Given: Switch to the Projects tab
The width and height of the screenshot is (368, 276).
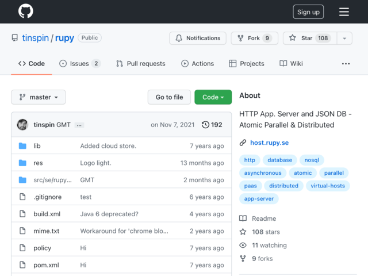Looking at the screenshot, I should click(247, 64).
